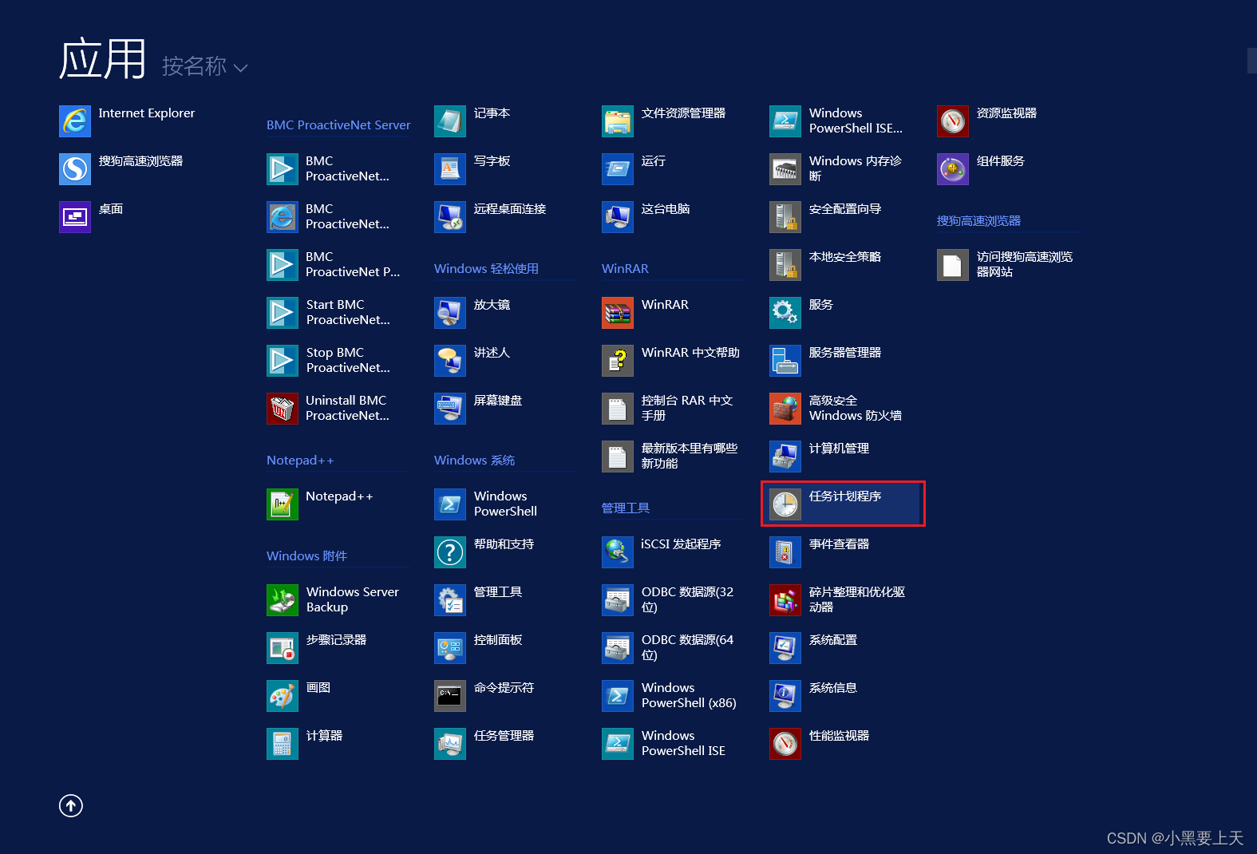
Task: Open 访问搜狗高速浏览器网站 icon
Action: (x=953, y=265)
